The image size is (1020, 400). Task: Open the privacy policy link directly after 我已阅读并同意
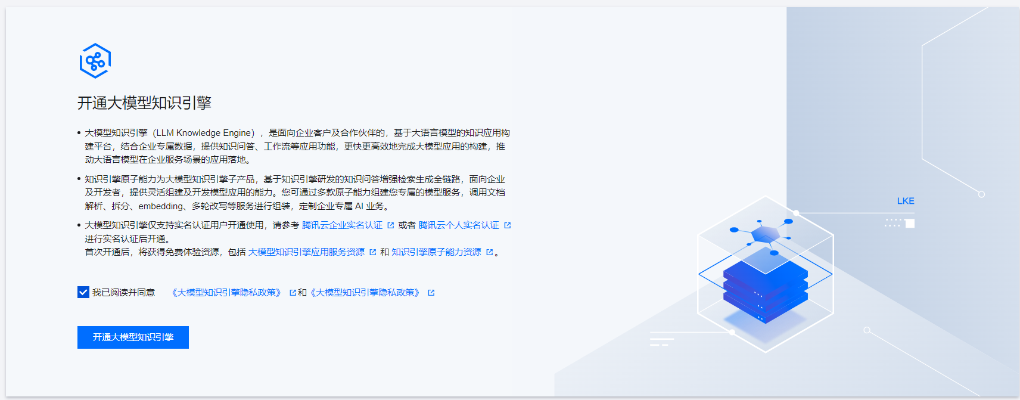pos(226,293)
